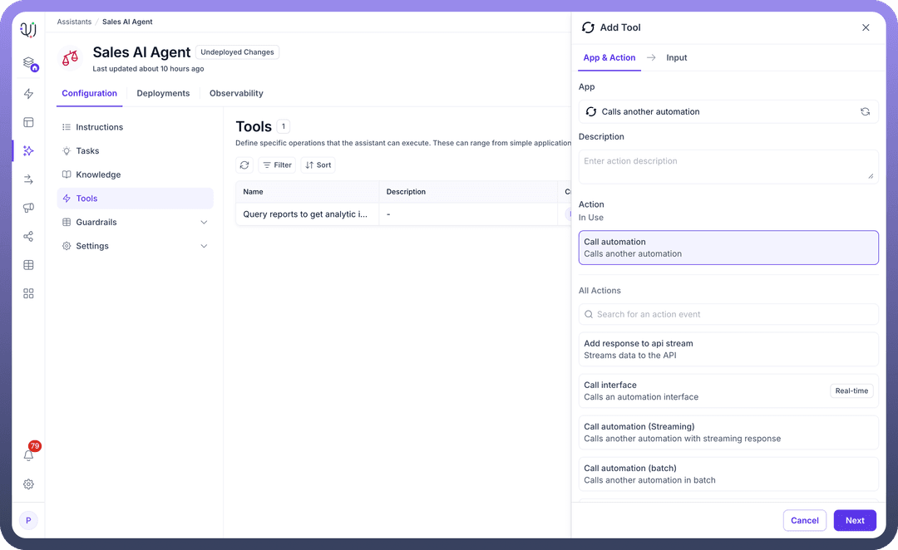Open the Filter options
The height and width of the screenshot is (550, 898).
tap(277, 165)
